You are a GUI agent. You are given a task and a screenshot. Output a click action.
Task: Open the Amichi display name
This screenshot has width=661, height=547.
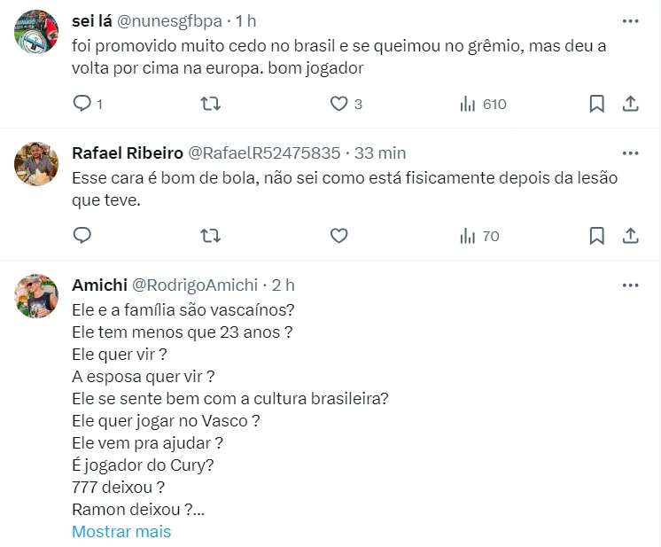pos(99,285)
